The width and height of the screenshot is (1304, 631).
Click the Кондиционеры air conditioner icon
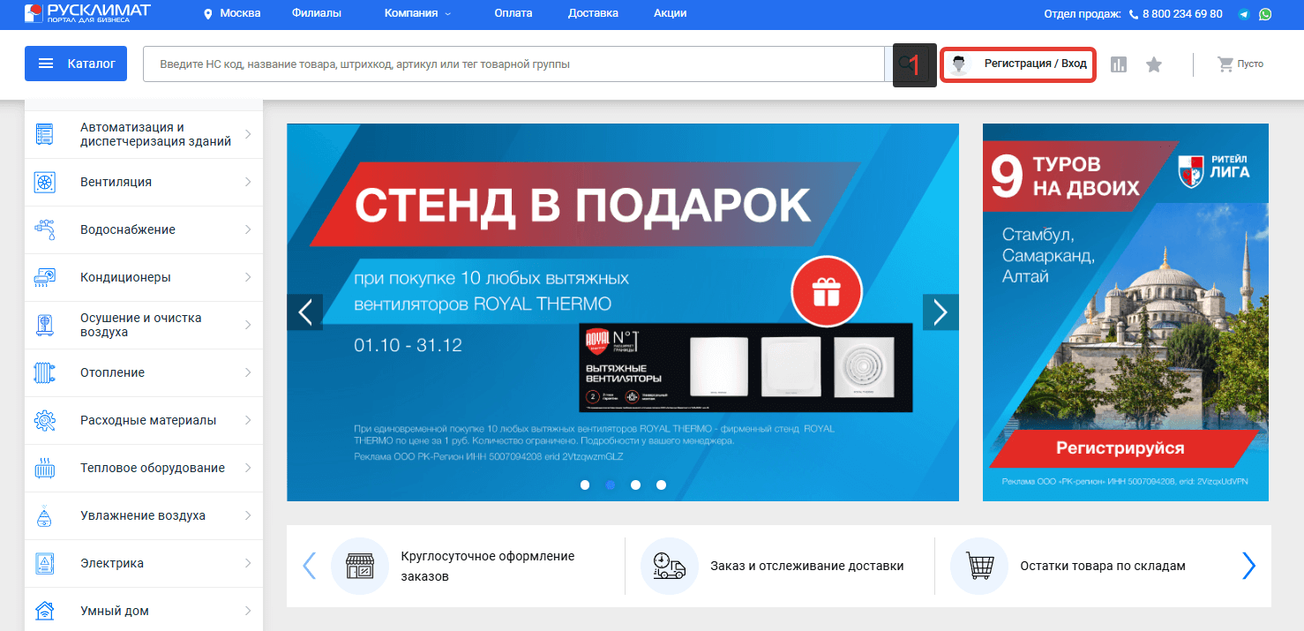pyautogui.click(x=44, y=277)
